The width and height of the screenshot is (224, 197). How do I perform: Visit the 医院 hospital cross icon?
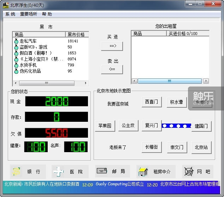click(58, 172)
